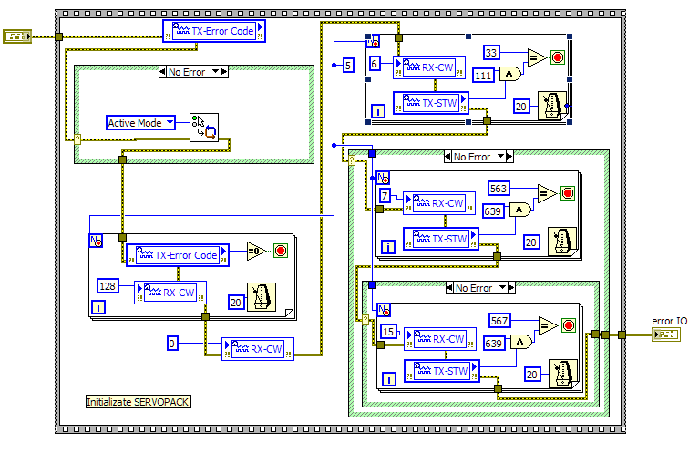Go to previous case of the Active Mode case structure
This screenshot has height=453, width=699.
pyautogui.click(x=163, y=72)
